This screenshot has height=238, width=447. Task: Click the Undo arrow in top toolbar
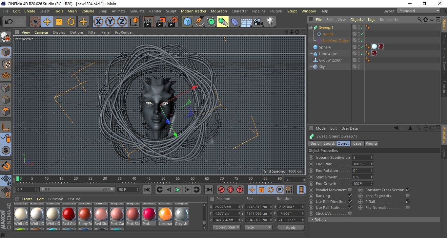[9, 22]
